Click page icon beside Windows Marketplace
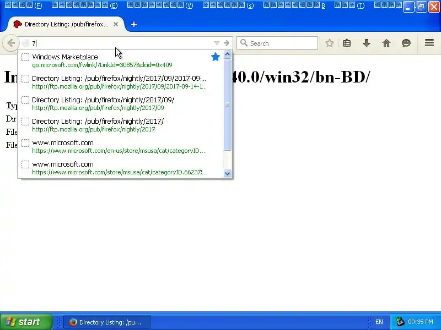This screenshot has height=330, width=441. click(x=25, y=57)
